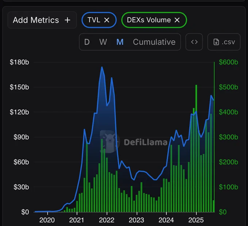
Task: Remove the TVL metric chip
Action: (107, 20)
